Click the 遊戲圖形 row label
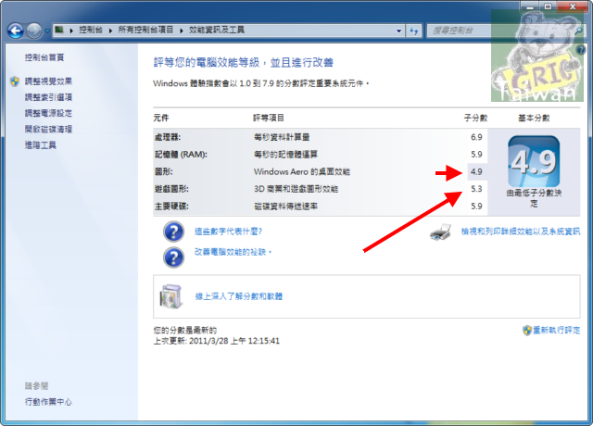The height and width of the screenshot is (426, 593). 171,189
